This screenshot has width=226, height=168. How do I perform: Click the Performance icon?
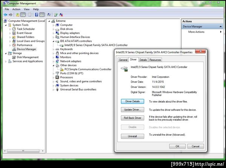[14, 45]
